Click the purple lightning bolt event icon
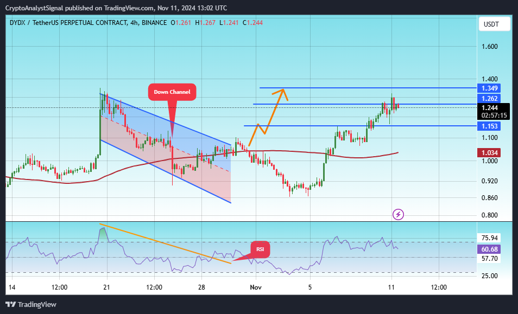518x314 pixels. [398, 214]
